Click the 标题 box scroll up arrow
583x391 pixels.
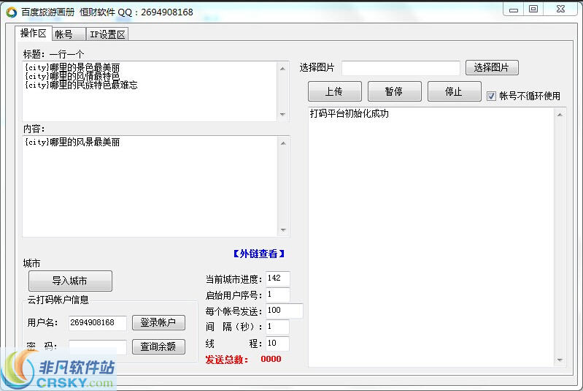coord(282,69)
